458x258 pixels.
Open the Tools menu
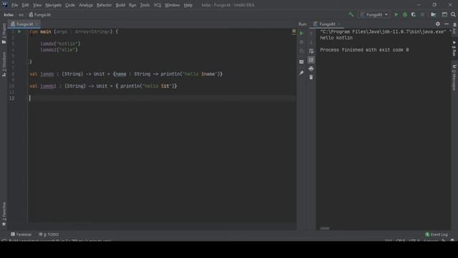[x=145, y=5]
